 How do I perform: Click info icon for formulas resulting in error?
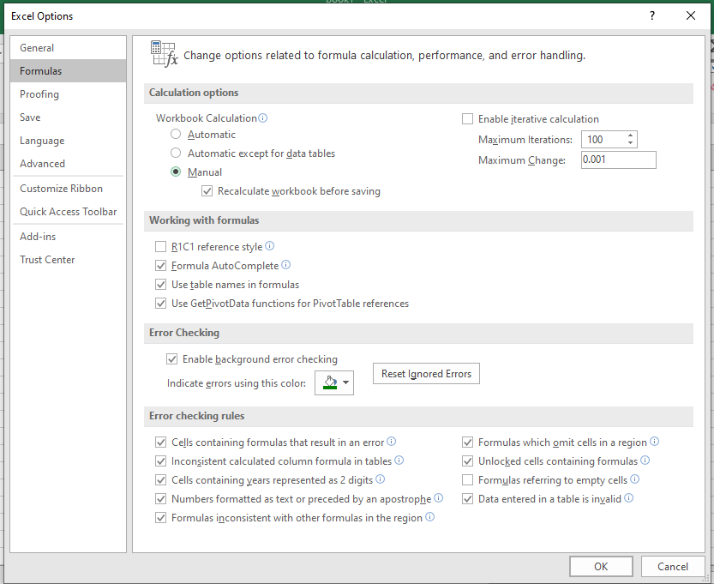click(391, 442)
